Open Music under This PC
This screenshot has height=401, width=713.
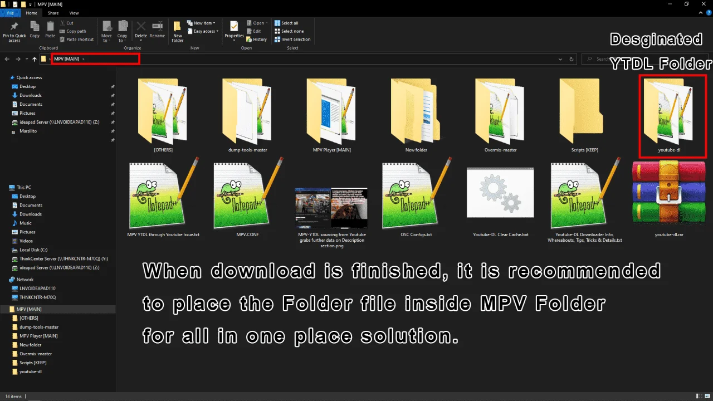point(25,223)
